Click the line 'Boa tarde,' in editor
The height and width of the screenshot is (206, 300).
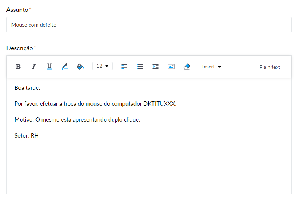[x=27, y=88]
